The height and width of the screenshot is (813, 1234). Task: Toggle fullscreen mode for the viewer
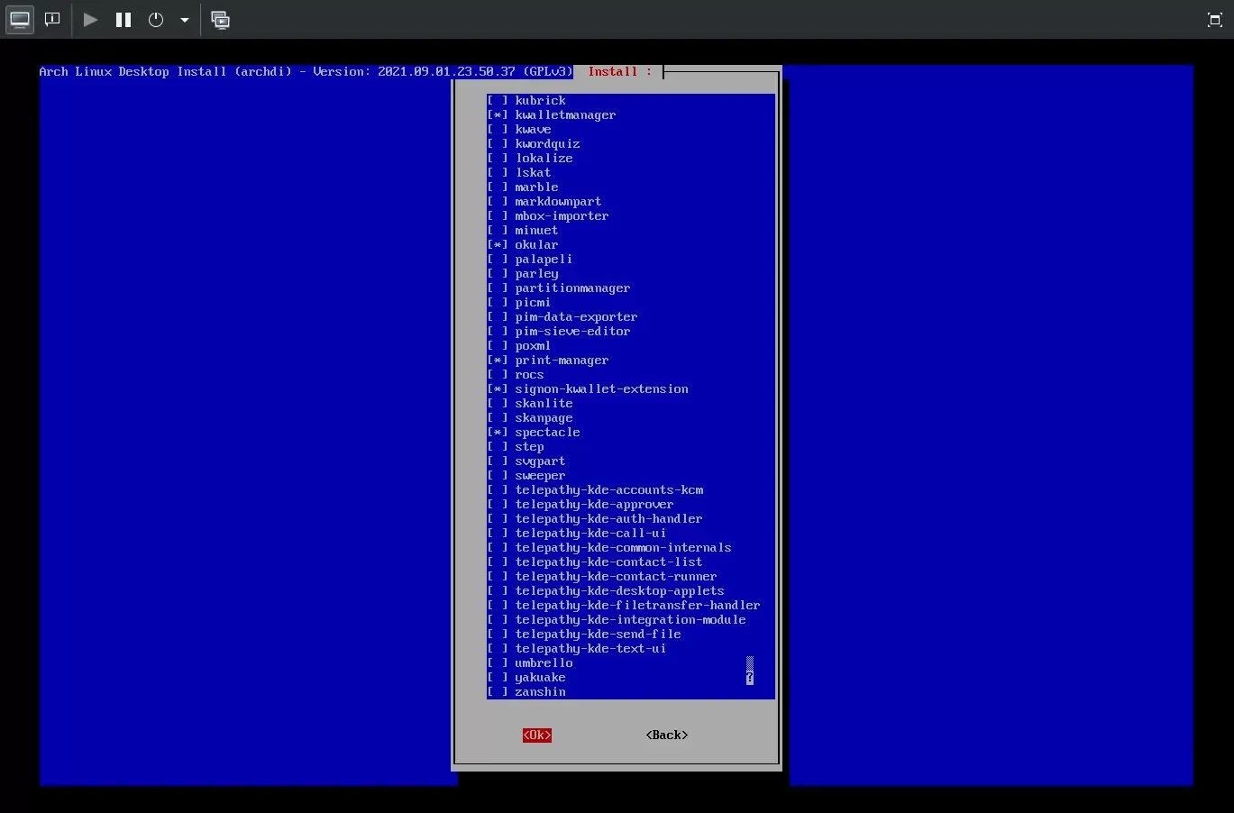coord(1214,20)
